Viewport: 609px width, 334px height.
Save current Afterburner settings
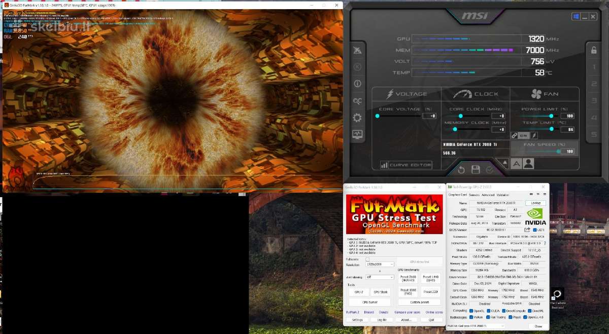pos(476,170)
